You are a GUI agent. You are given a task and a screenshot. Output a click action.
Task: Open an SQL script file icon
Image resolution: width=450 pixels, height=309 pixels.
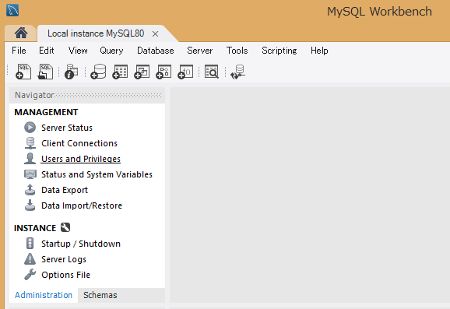tap(45, 72)
